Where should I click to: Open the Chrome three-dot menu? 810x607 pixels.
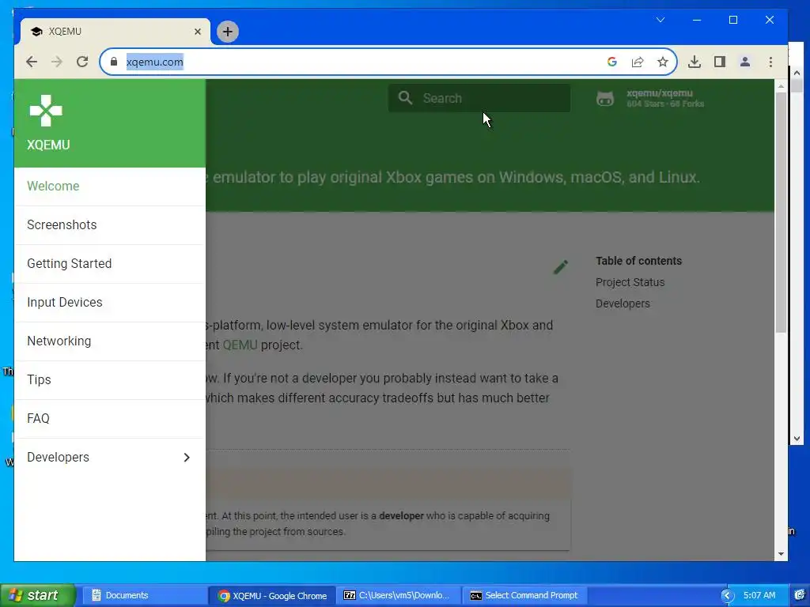click(x=770, y=62)
